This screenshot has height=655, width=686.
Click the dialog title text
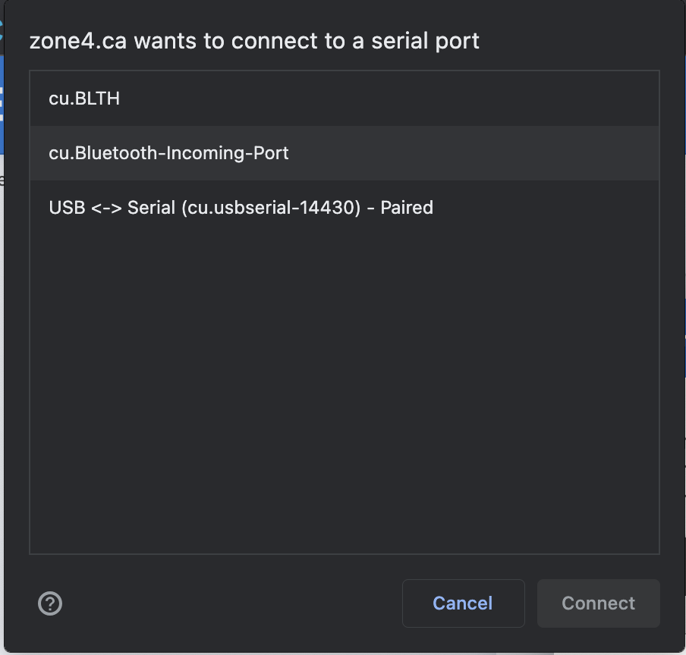tap(254, 41)
